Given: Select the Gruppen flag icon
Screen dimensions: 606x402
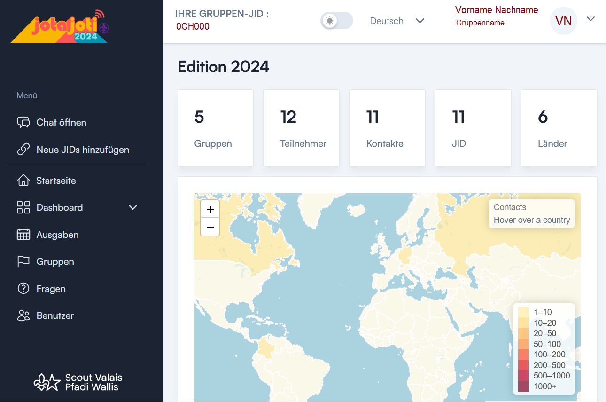Looking at the screenshot, I should (x=23, y=261).
